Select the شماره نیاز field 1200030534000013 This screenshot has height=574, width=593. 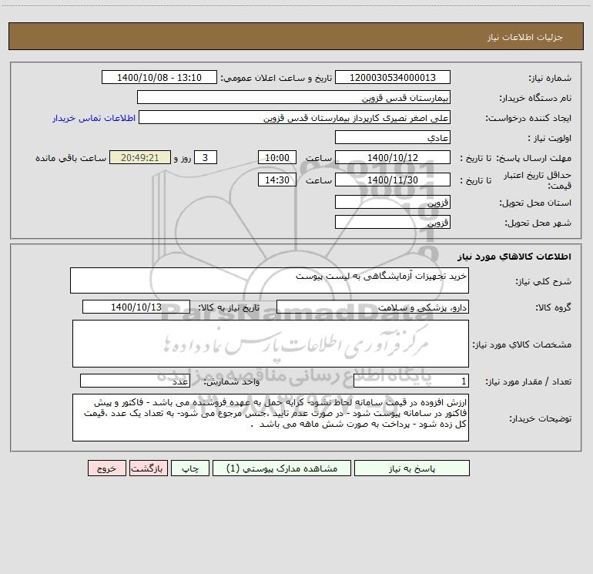point(393,77)
